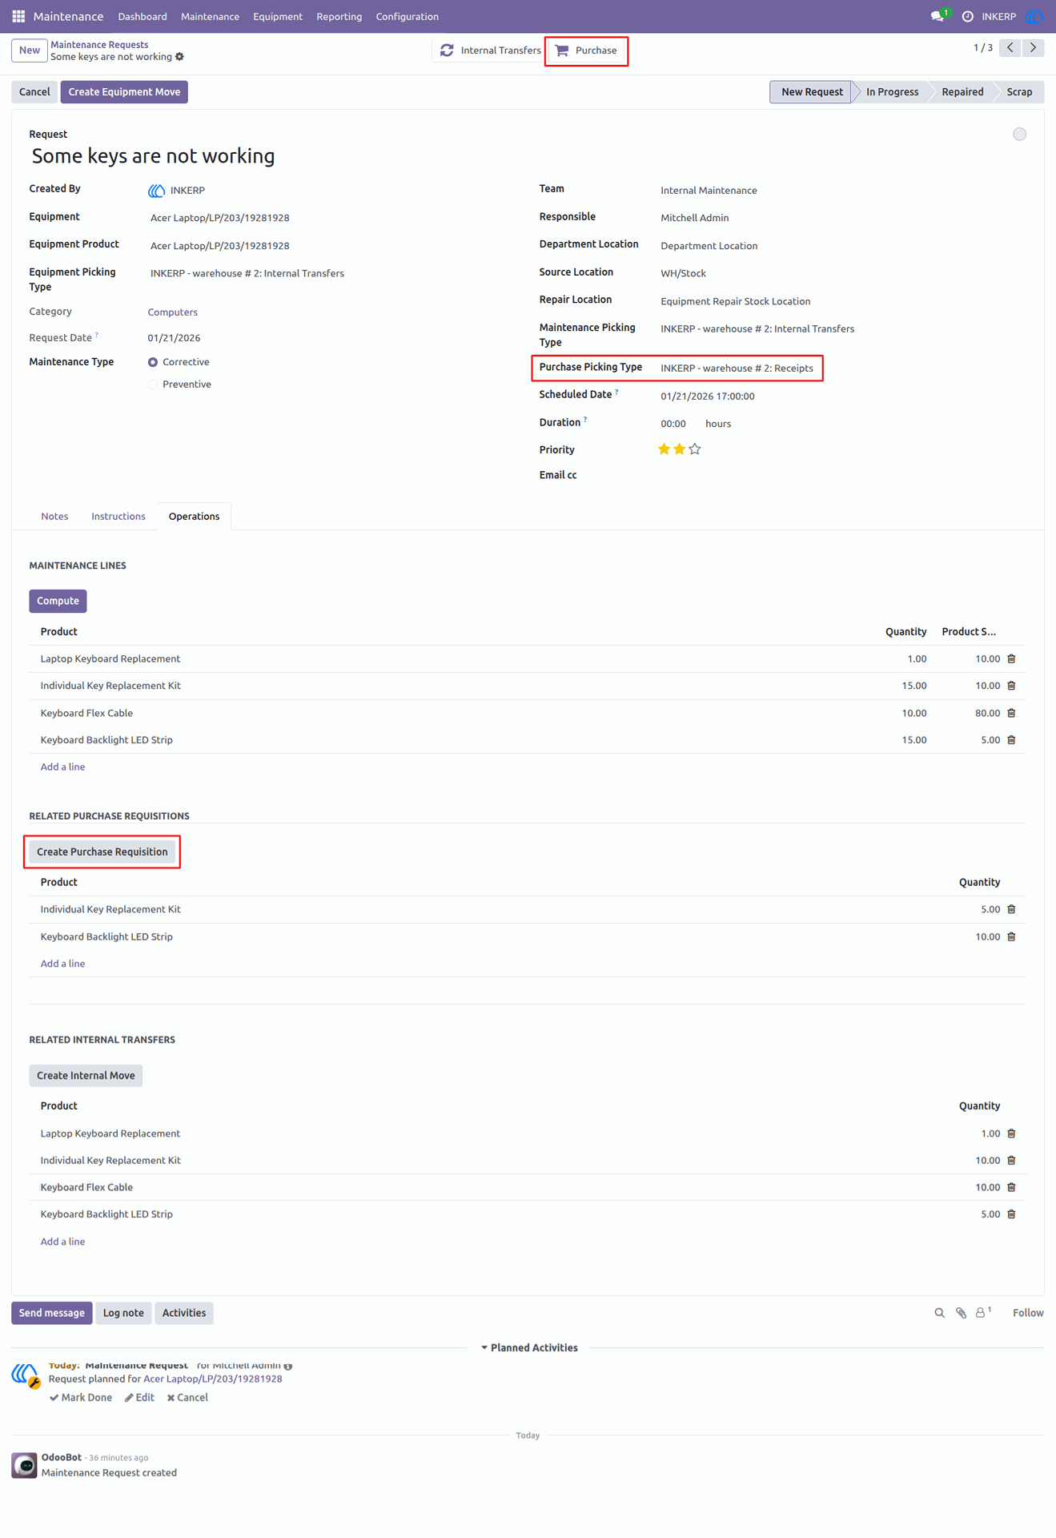Delete Laptop Keyboard Replacement from Maintenance Lines
The height and width of the screenshot is (1538, 1056).
pos(1011,658)
